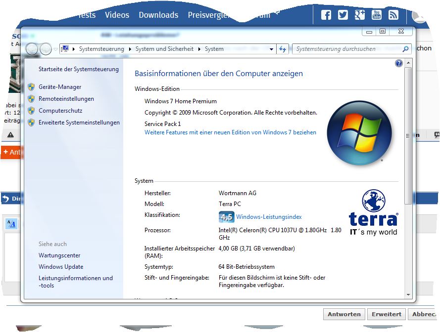
Task: Open Geräte-Manager link
Action: [x=60, y=87]
